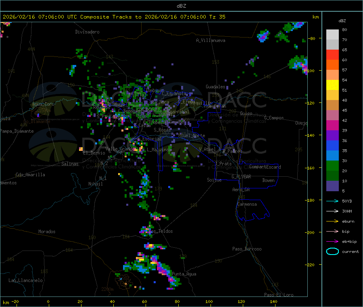The height and width of the screenshot is (307, 363).
Task: Click the 'Punta_Agua' map label
Action: coord(184,274)
